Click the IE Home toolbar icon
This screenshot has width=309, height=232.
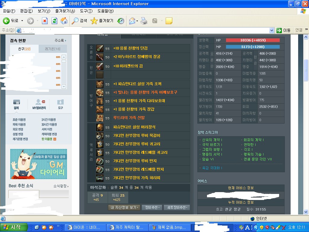(x=64, y=21)
